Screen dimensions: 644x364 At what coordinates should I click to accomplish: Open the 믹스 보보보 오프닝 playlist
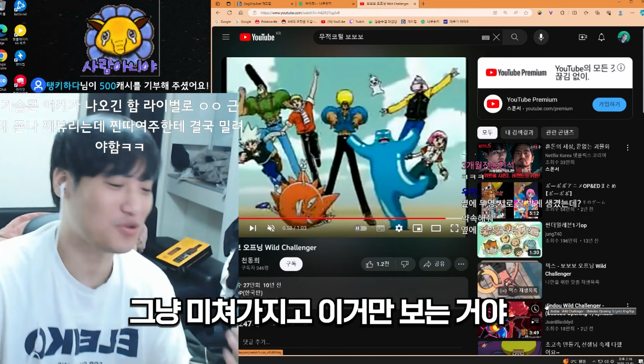[509, 279]
